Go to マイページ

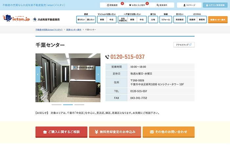(189, 5)
